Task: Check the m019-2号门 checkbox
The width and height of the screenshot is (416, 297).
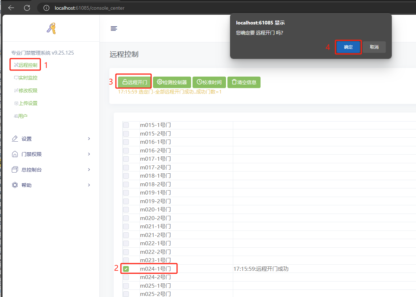Action: (x=126, y=201)
